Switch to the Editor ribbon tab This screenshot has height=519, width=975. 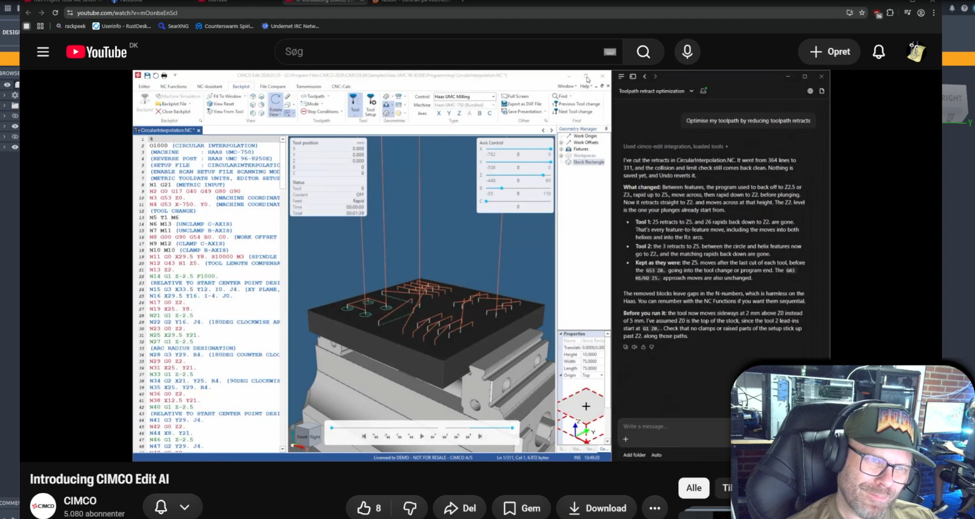pos(144,87)
